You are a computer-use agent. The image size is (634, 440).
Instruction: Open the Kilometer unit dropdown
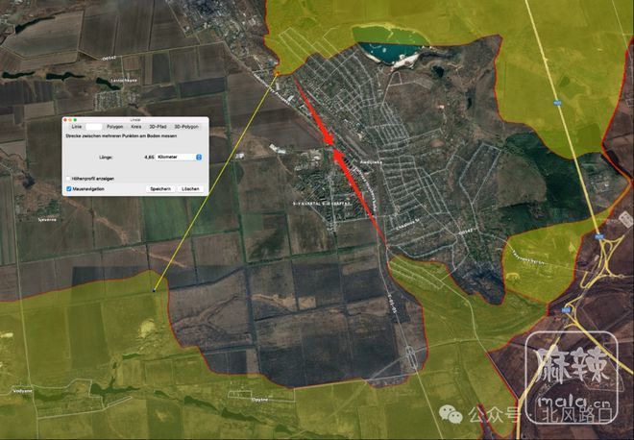180,156
